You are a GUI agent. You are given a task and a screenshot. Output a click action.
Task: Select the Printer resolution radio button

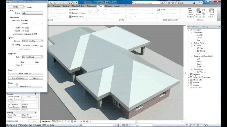pos(22,24)
